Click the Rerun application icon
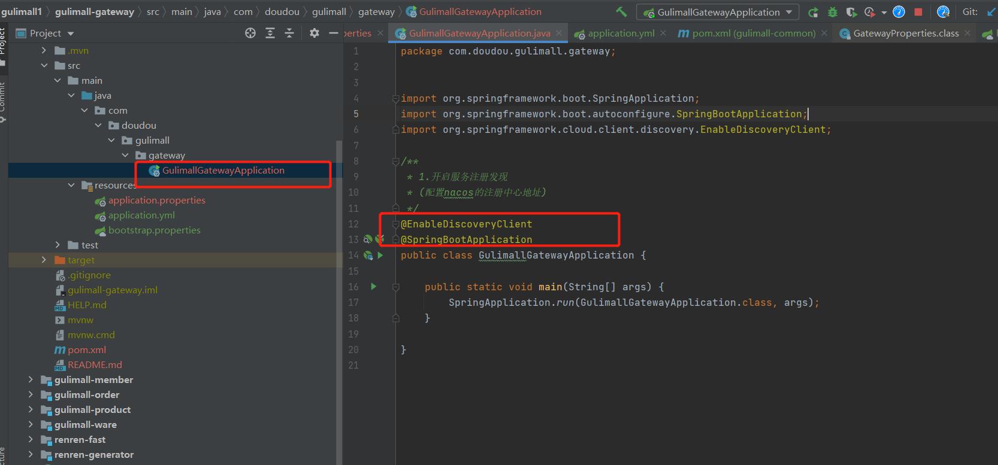 [813, 12]
